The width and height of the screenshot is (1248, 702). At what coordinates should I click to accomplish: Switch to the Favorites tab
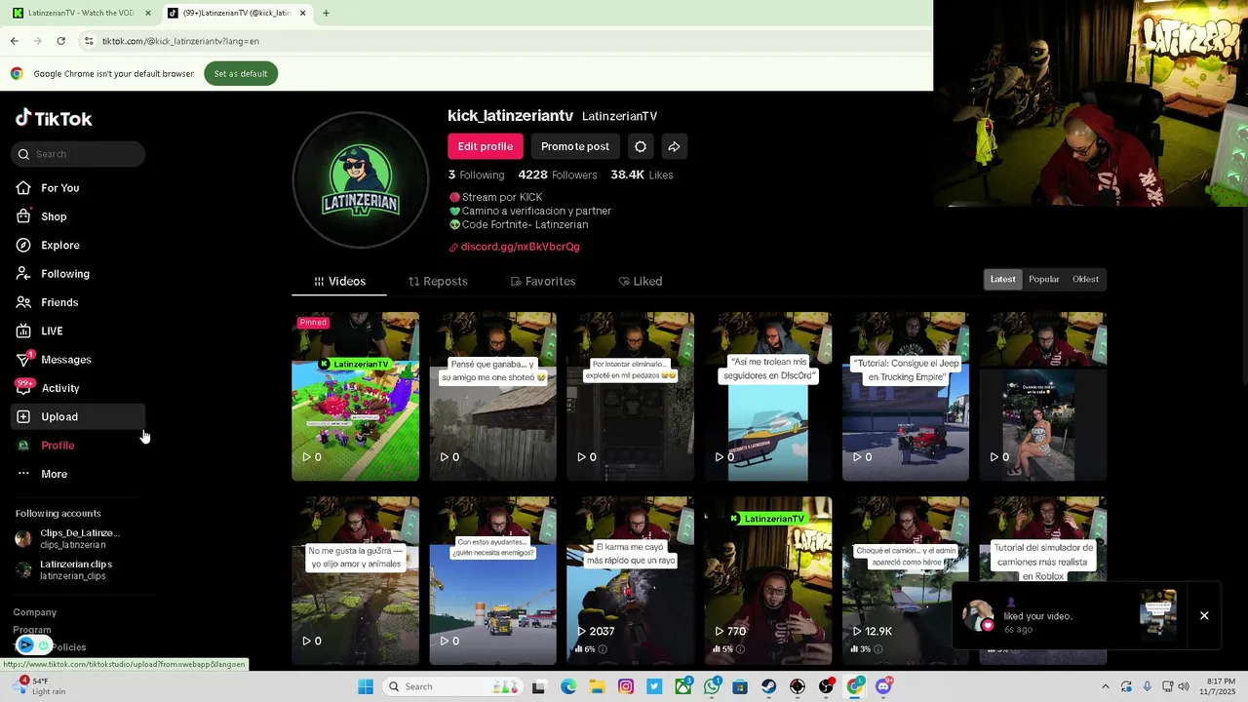click(x=543, y=281)
